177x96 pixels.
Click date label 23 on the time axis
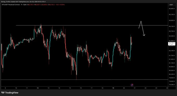click(x=156, y=88)
